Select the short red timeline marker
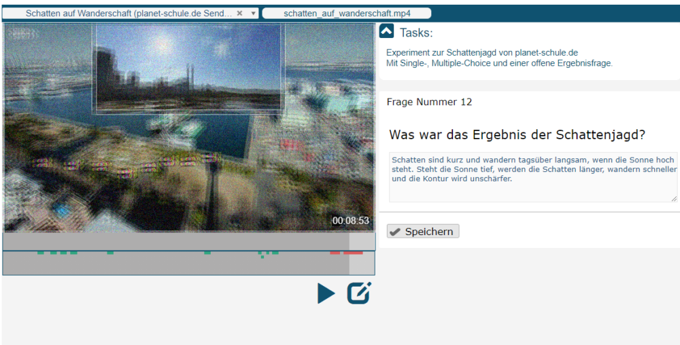The height and width of the screenshot is (345, 680). pos(335,253)
